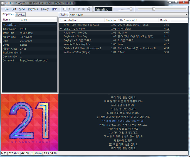
Task: Sort by Duration column header
Action: tap(164, 20)
